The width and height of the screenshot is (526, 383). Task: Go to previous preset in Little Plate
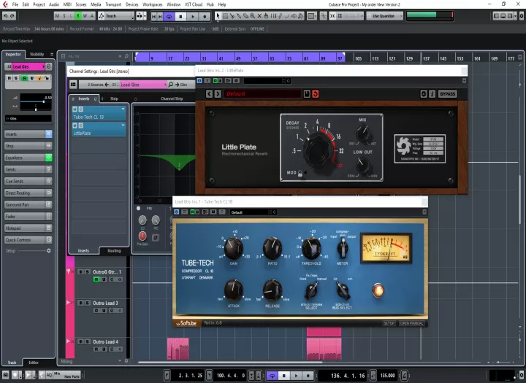pos(209,94)
